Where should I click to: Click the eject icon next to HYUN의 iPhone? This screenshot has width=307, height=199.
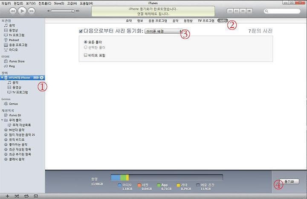(41, 77)
